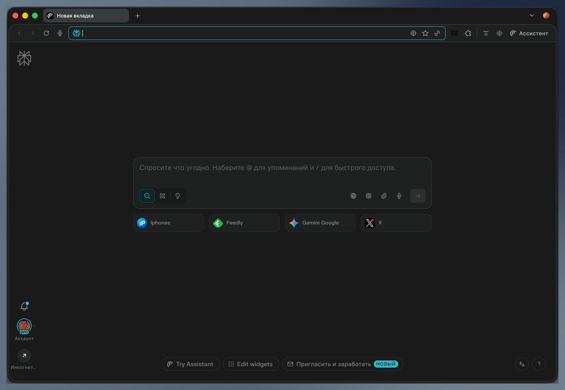Open the help question mark button
Screen dimensions: 565x390
pyautogui.click(x=539, y=364)
